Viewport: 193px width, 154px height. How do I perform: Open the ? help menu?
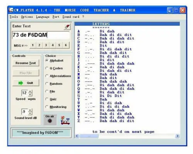click(83, 17)
